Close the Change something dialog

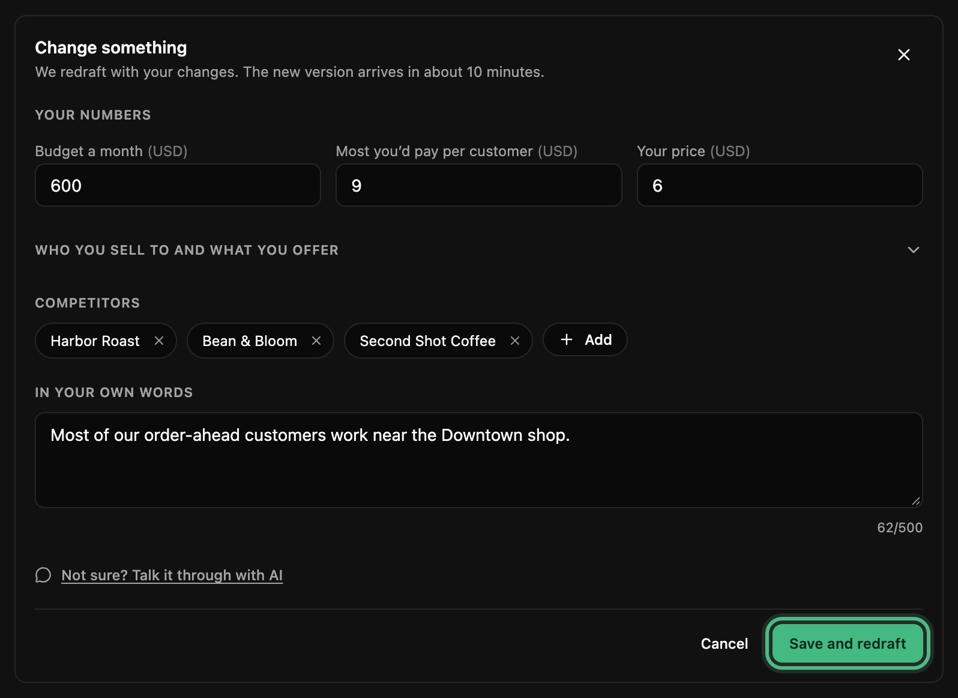903,55
